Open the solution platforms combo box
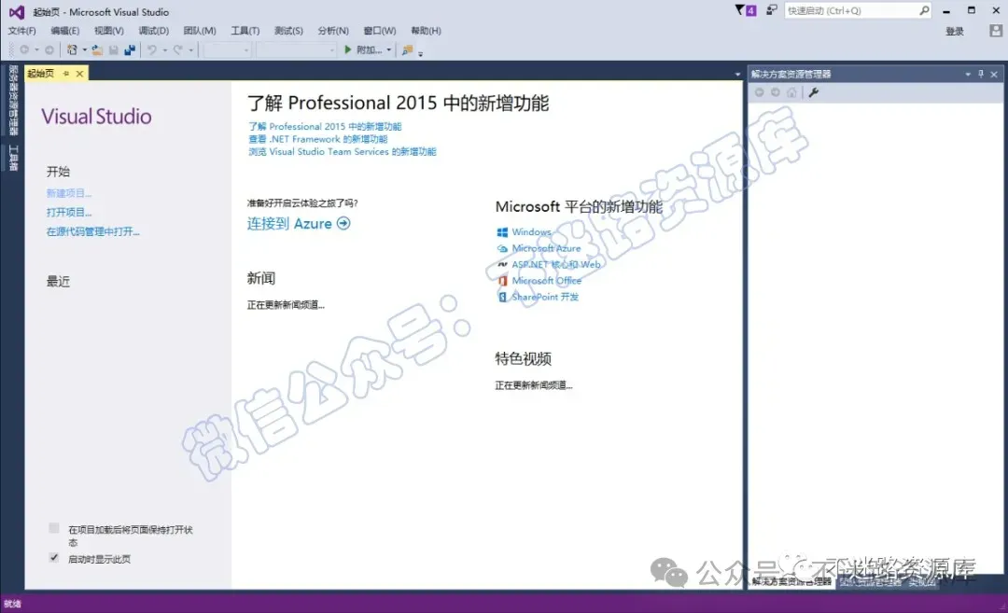This screenshot has width=1008, height=613. point(297,49)
